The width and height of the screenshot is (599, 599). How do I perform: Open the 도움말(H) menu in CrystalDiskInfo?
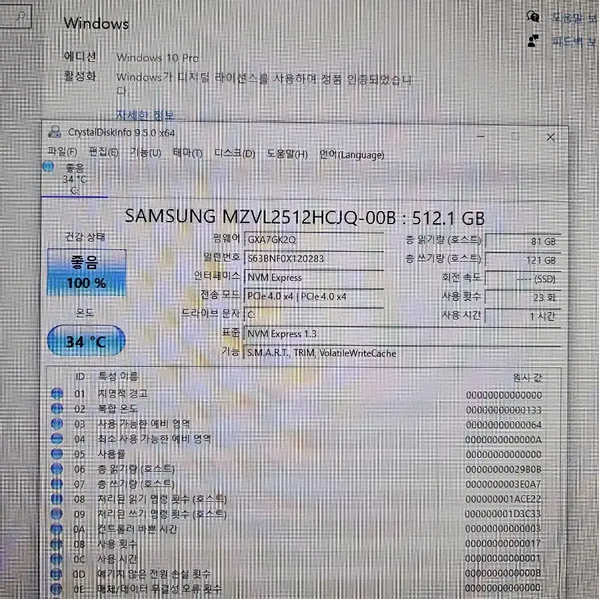click(x=287, y=154)
